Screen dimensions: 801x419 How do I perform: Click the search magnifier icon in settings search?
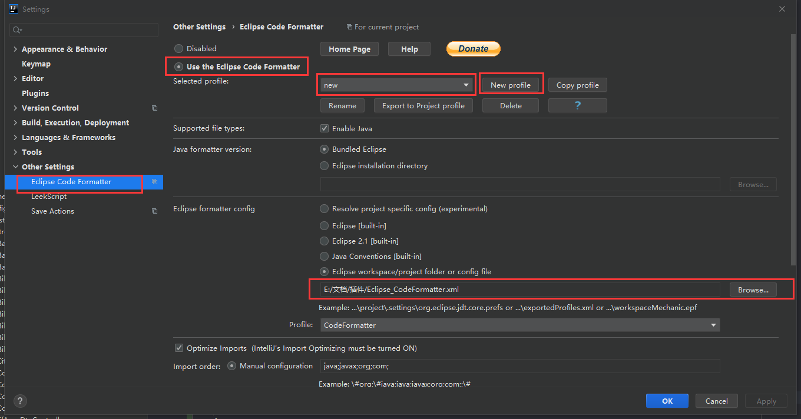click(x=17, y=30)
